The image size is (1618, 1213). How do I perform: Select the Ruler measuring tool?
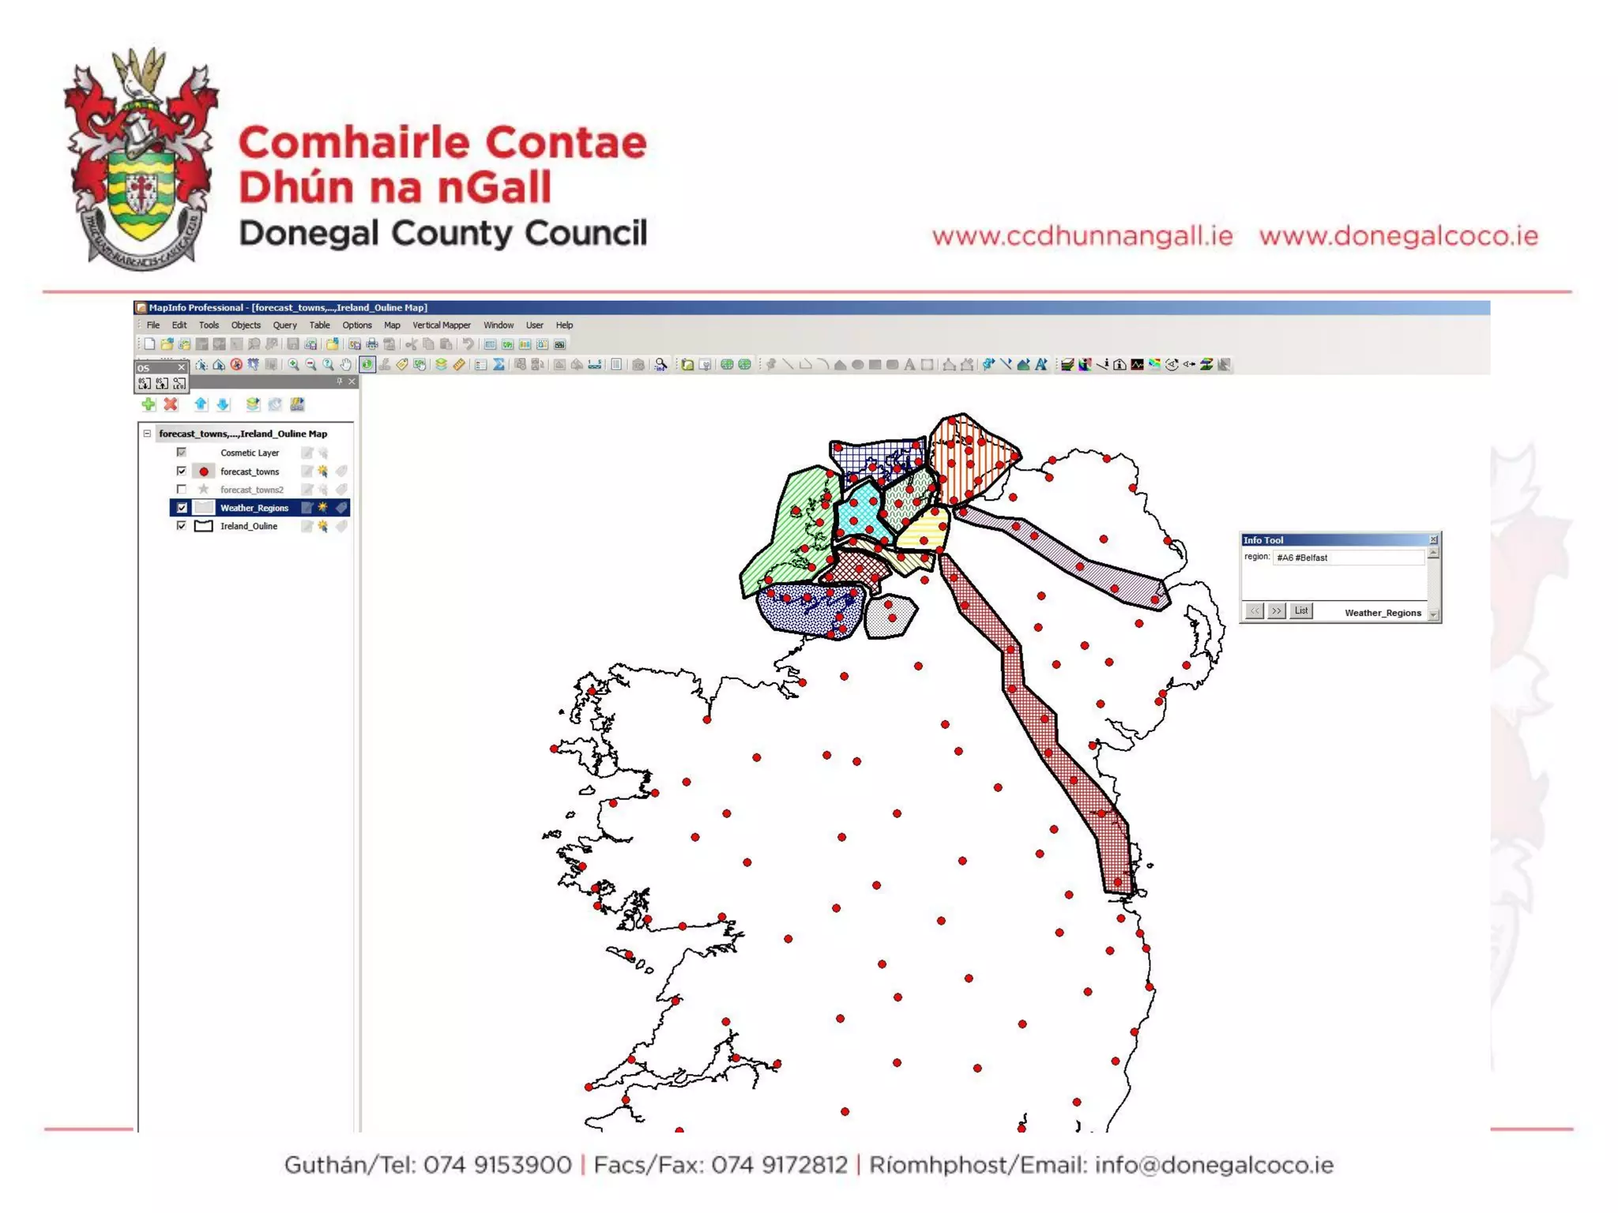coord(459,364)
